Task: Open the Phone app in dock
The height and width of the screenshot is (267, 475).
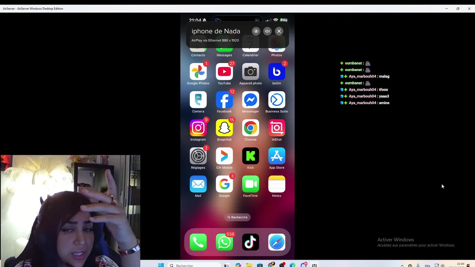Action: (x=198, y=242)
